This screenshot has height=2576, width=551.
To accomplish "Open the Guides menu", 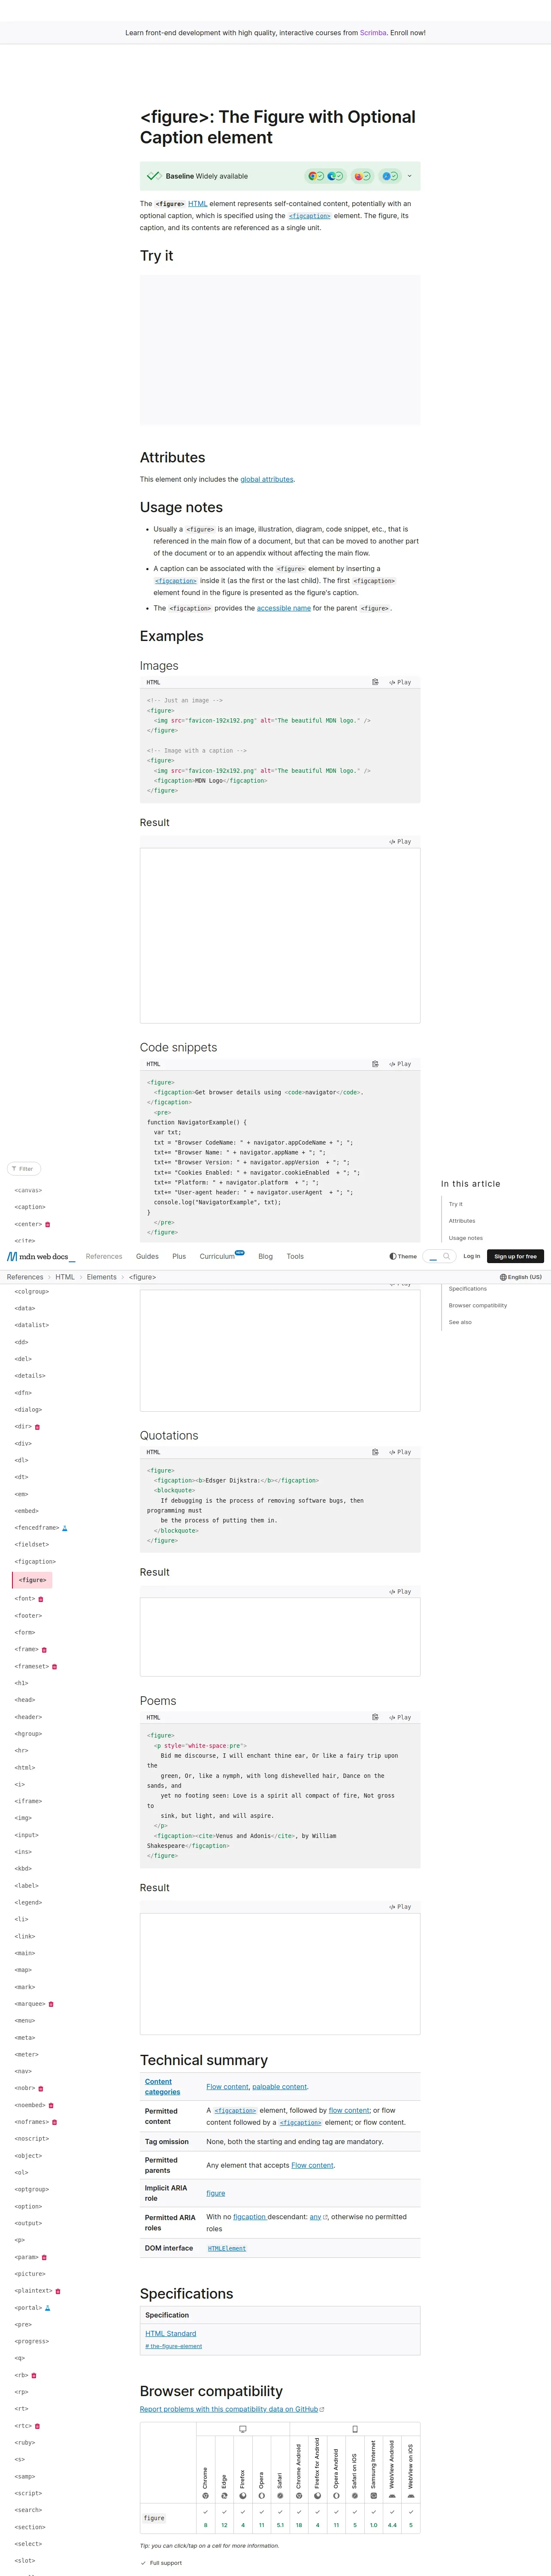I will pos(147,1256).
